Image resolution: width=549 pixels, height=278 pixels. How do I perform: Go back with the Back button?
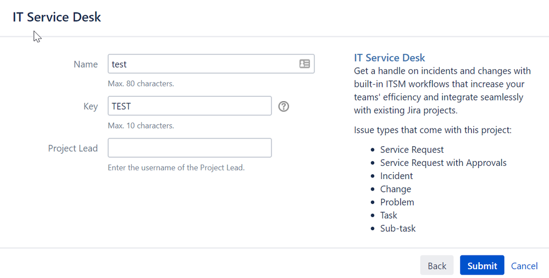point(437,265)
